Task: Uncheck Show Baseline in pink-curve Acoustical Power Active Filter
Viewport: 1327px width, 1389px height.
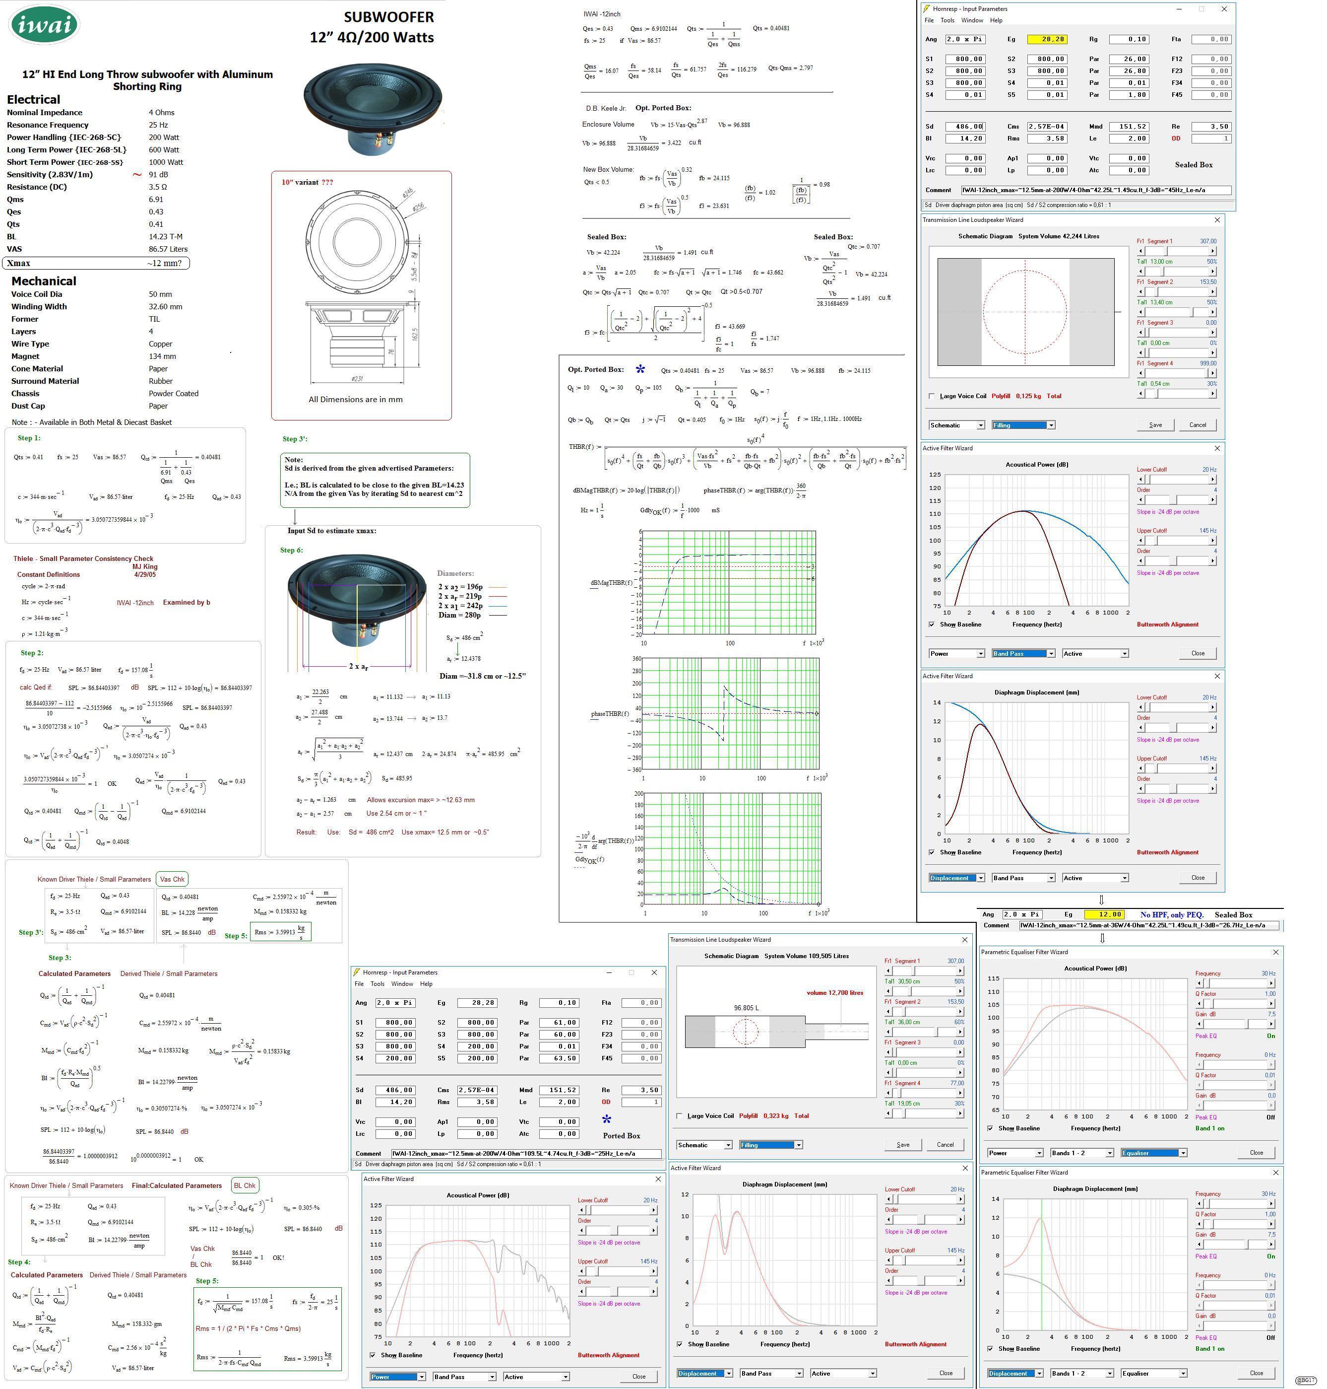Action: click(373, 1355)
